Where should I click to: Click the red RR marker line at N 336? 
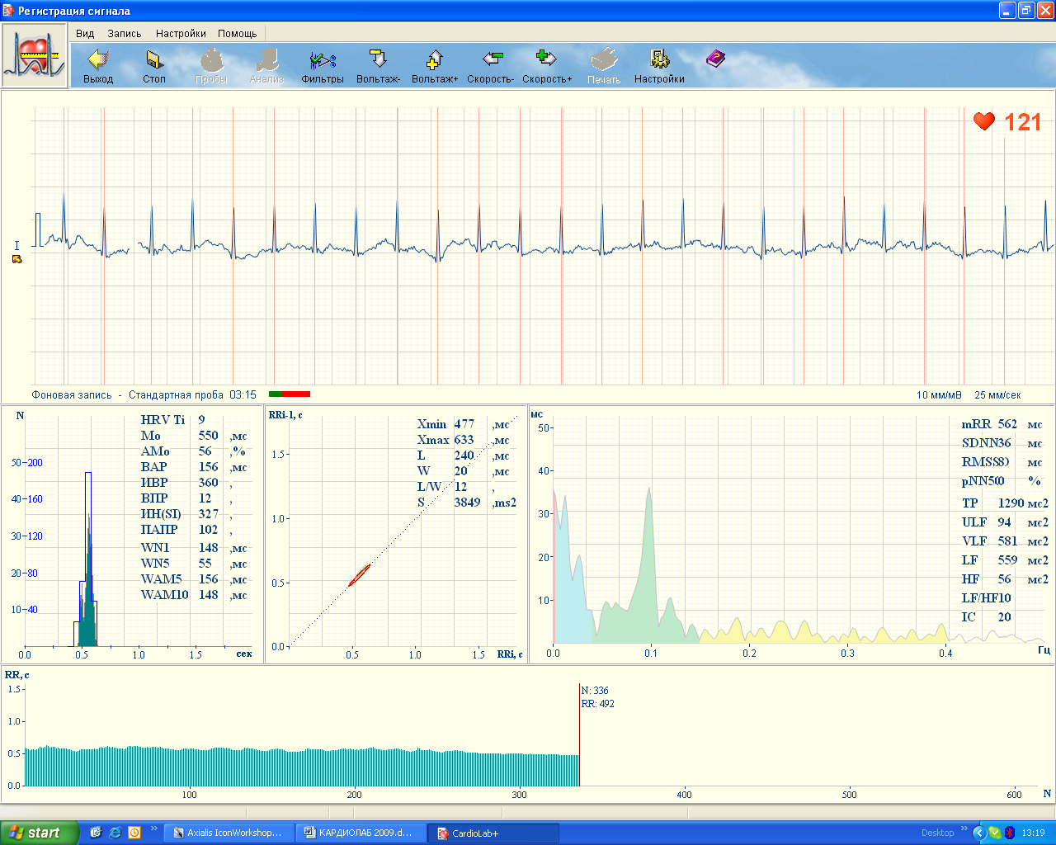[579, 734]
